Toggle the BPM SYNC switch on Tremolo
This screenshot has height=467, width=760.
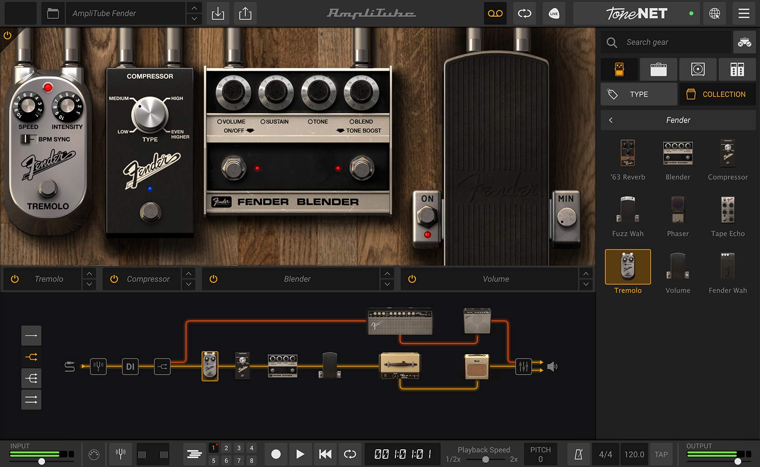[28, 139]
